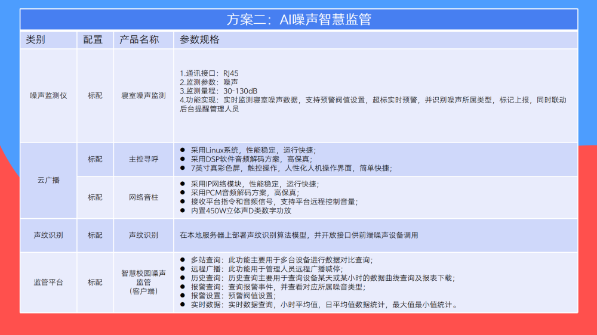This screenshot has width=597, height=335.
Task: Click the 网络音柱 product name cell
Action: (x=143, y=197)
